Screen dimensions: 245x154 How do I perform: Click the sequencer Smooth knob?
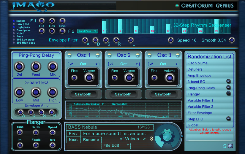click(232, 40)
